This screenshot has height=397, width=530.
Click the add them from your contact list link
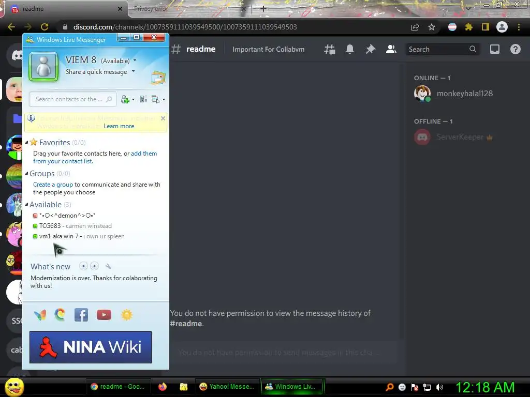coord(95,157)
